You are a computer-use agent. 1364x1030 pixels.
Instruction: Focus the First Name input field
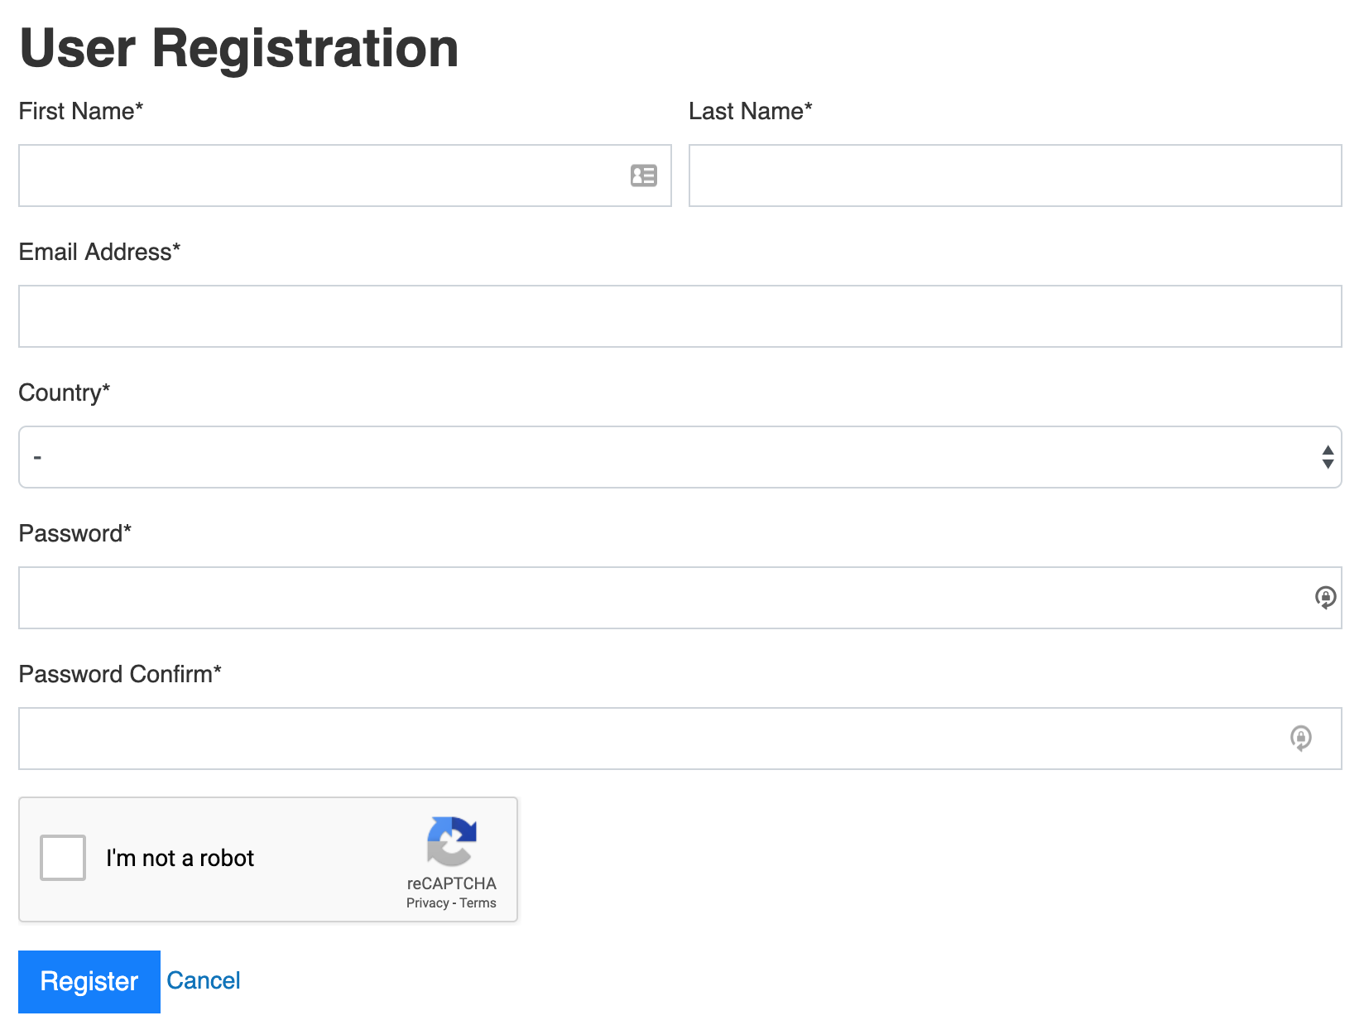tap(345, 176)
